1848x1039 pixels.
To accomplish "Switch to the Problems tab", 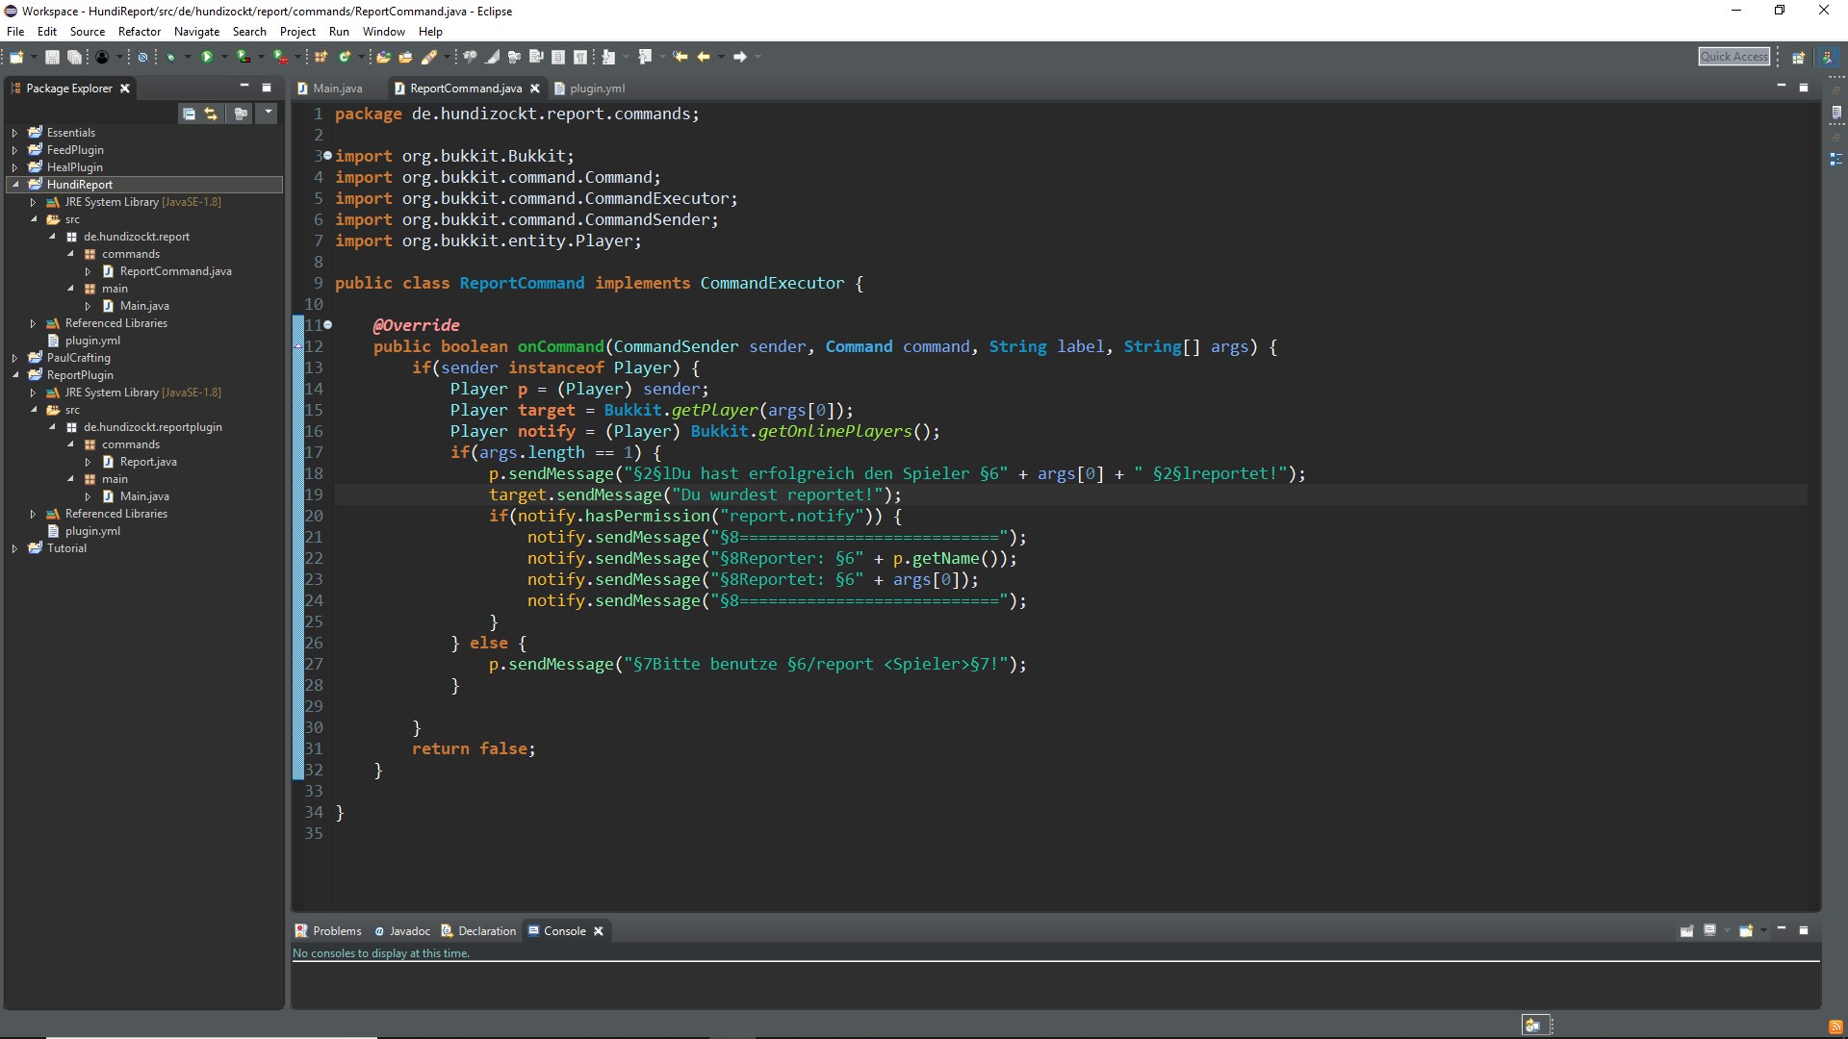I will click(328, 931).
